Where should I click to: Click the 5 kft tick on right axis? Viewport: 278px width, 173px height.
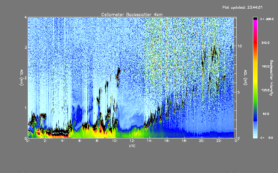point(239,92)
